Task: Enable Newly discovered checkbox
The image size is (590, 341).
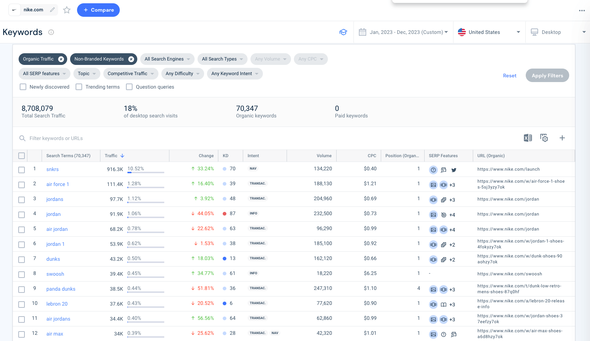Action: click(x=23, y=87)
